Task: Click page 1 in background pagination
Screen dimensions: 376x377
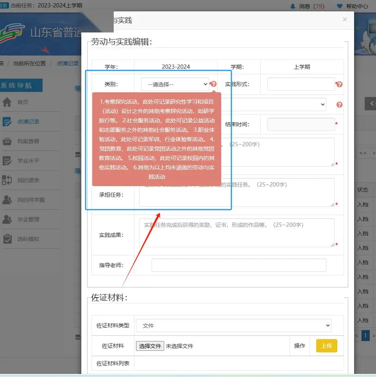Action: click(365, 336)
